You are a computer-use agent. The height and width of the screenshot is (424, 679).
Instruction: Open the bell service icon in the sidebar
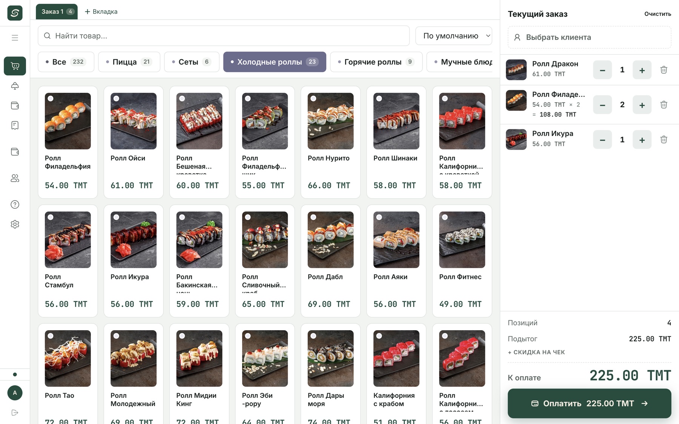[x=15, y=86]
